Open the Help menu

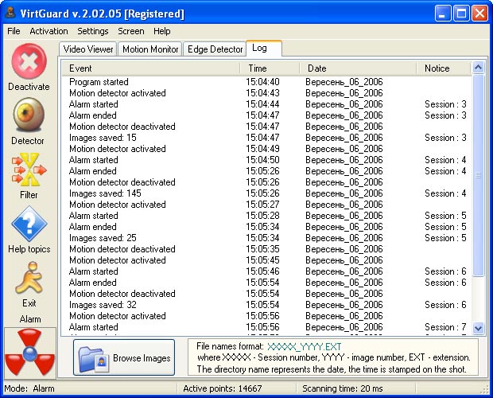point(162,31)
